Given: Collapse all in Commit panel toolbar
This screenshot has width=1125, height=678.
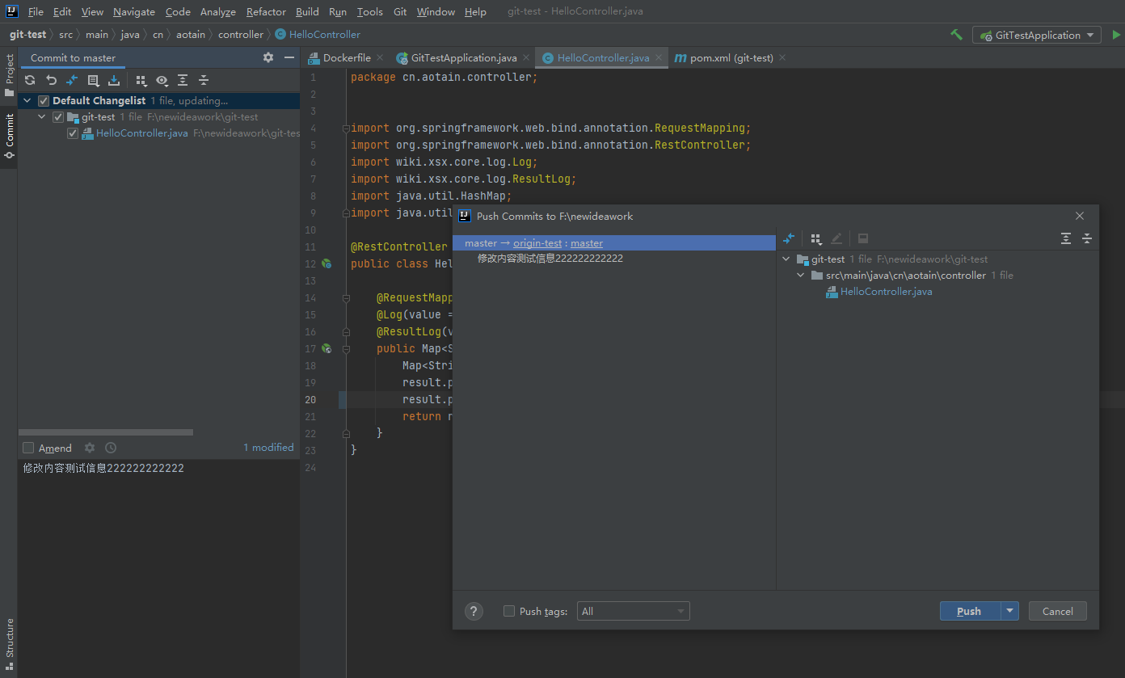Looking at the screenshot, I should tap(204, 80).
